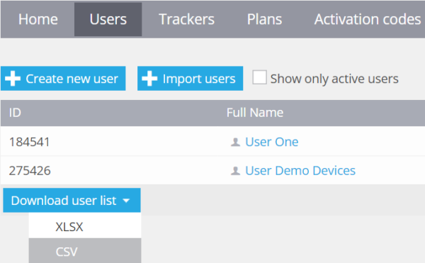Click the plus icon on Create new user

tap(13, 79)
